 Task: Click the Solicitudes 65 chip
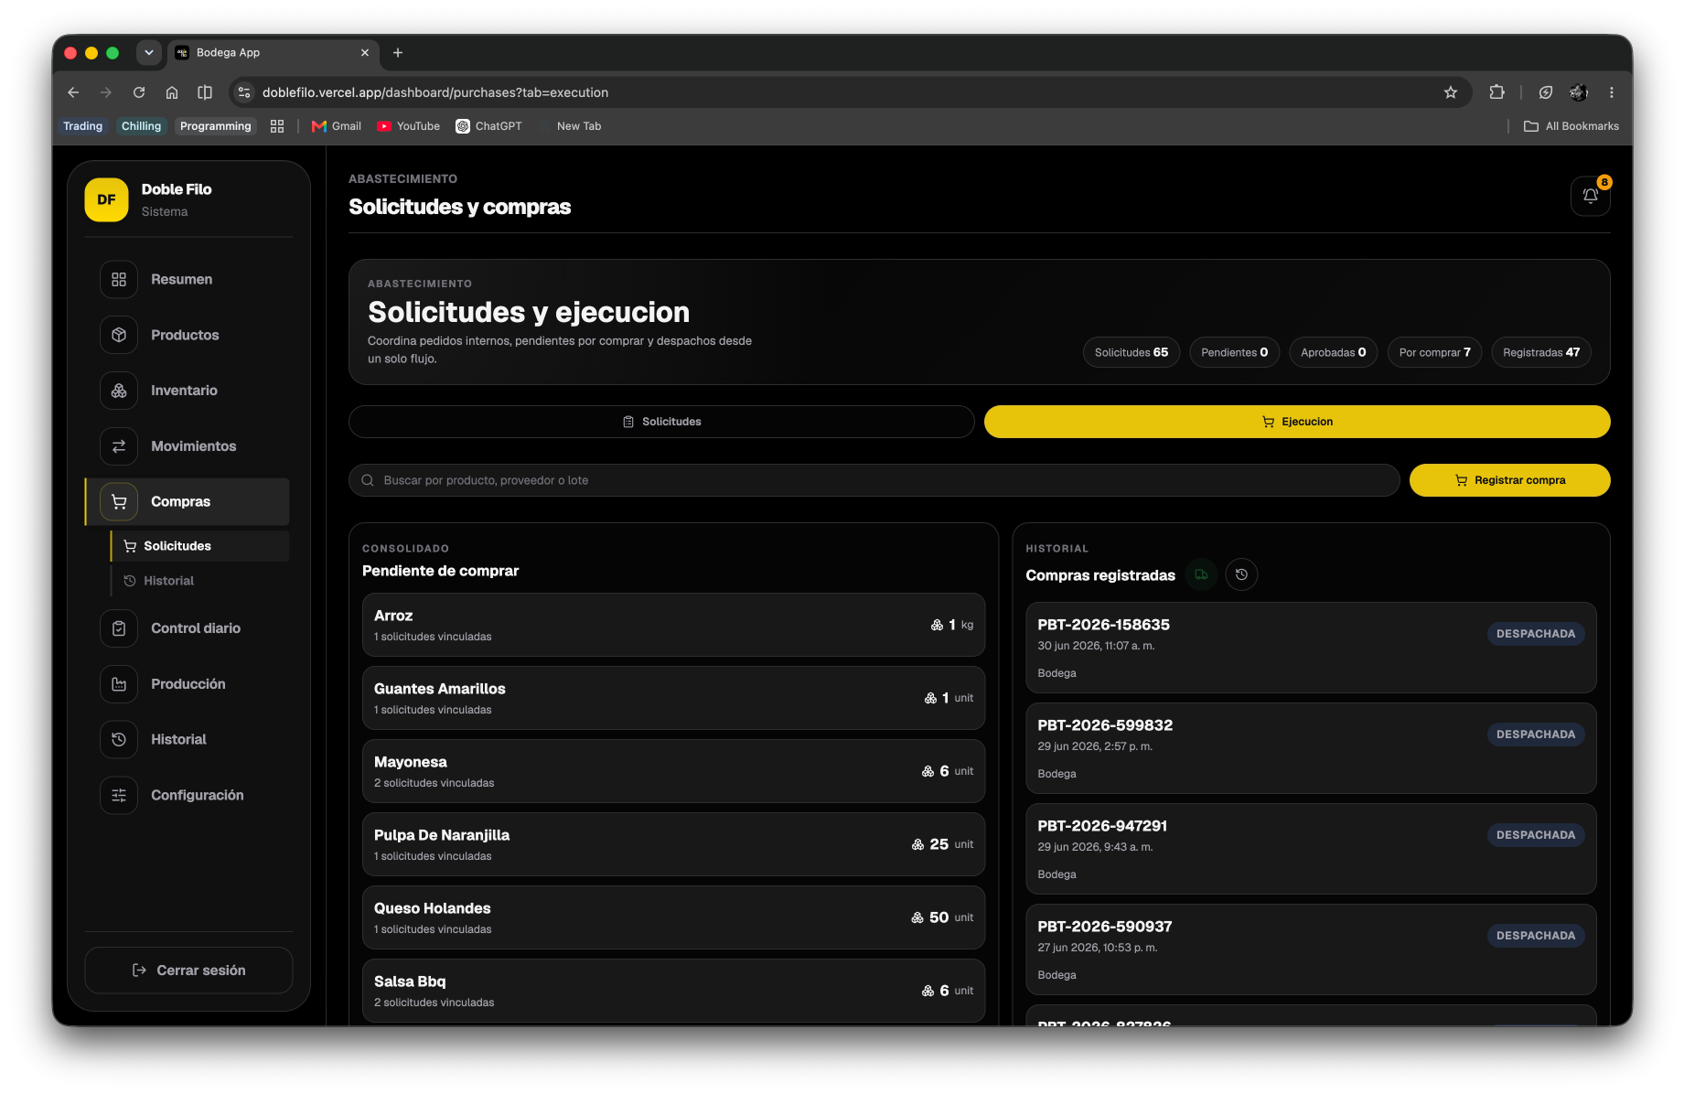click(x=1132, y=352)
